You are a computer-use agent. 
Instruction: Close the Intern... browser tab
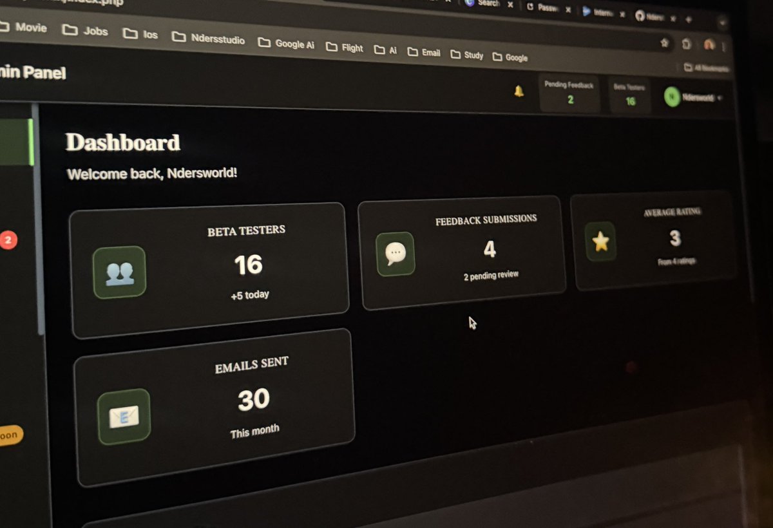(622, 14)
